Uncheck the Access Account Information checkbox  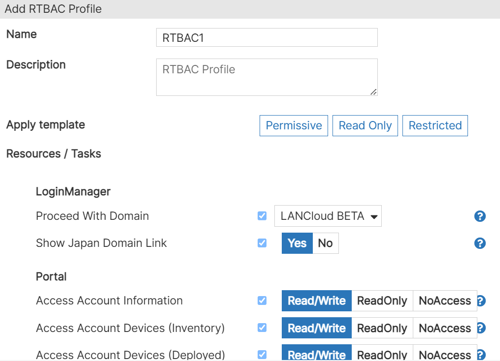(x=262, y=301)
